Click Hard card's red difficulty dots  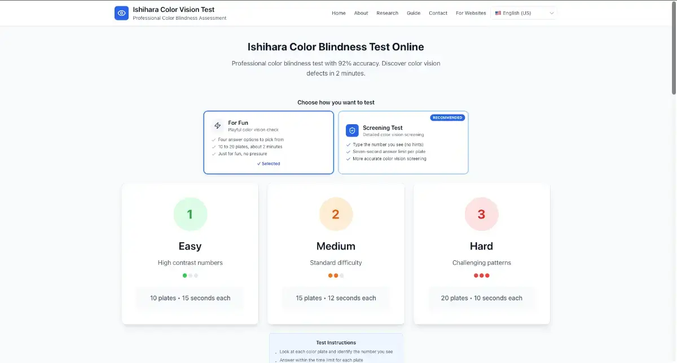pos(481,275)
